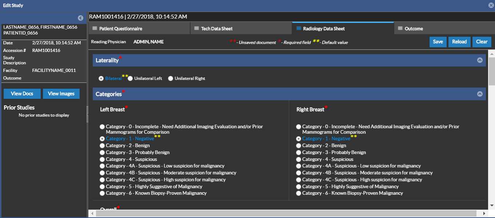Click the Radiology Data Sheet tab icon
The width and height of the screenshot is (495, 218).
pyautogui.click(x=298, y=28)
